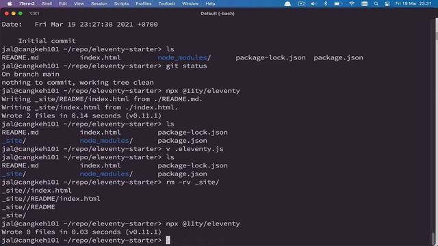This screenshot has width=438, height=246.
Task: Click the 'git status' command text
Action: (187, 66)
